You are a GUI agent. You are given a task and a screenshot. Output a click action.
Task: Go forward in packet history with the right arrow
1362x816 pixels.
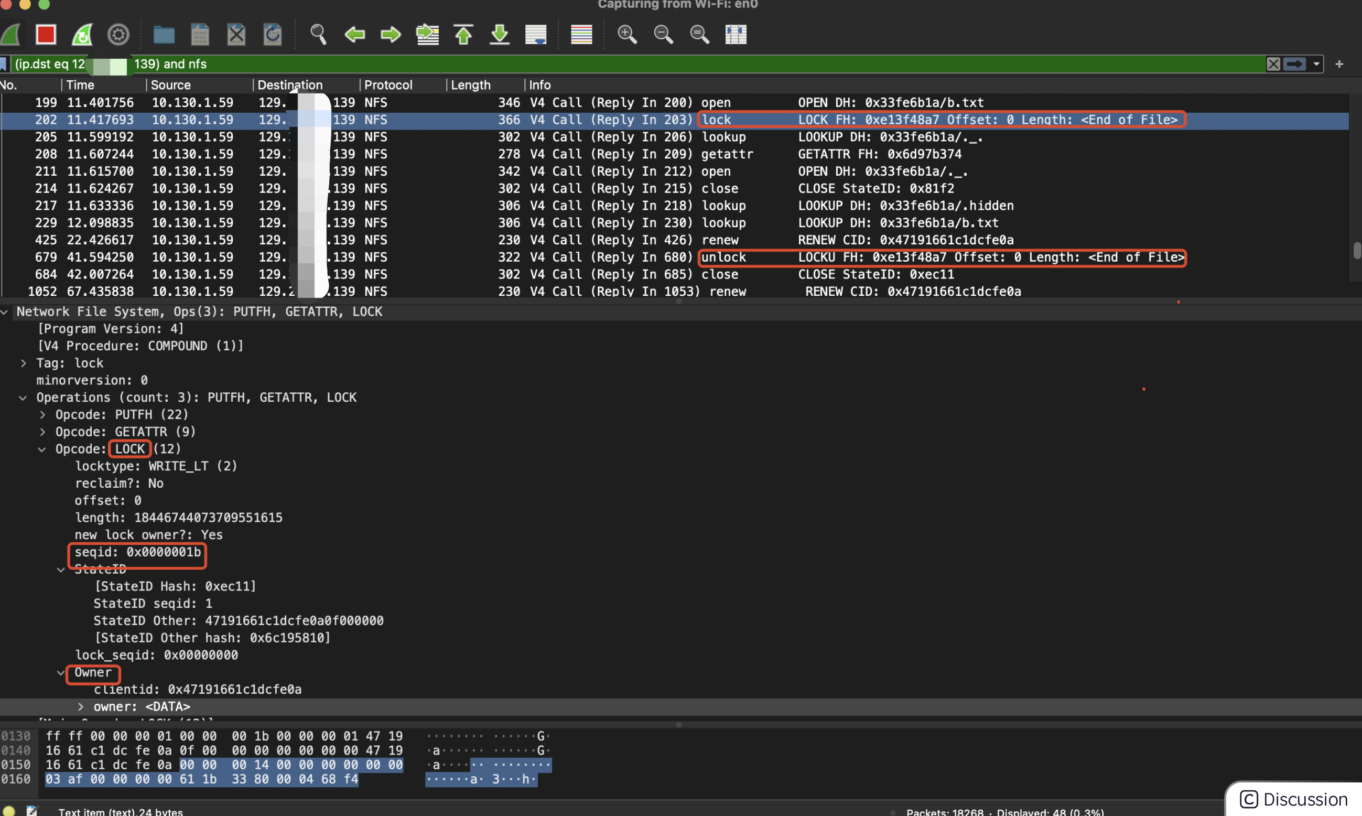coord(391,35)
